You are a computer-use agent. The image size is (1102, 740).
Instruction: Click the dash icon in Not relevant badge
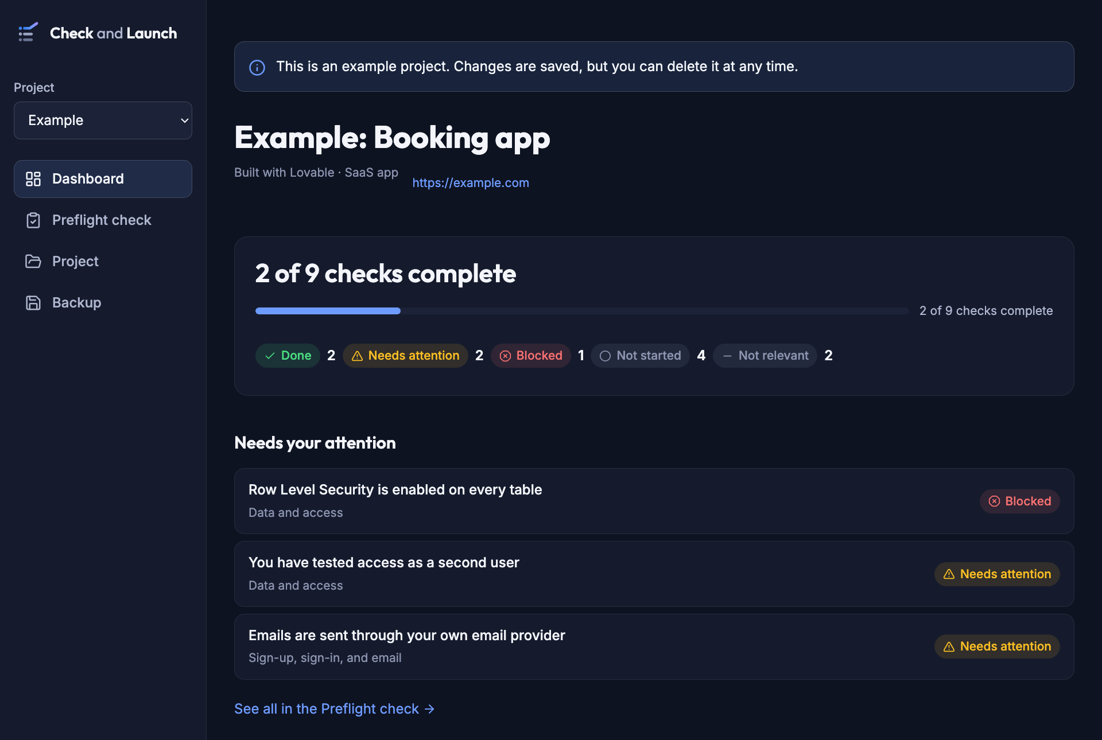[x=727, y=356]
